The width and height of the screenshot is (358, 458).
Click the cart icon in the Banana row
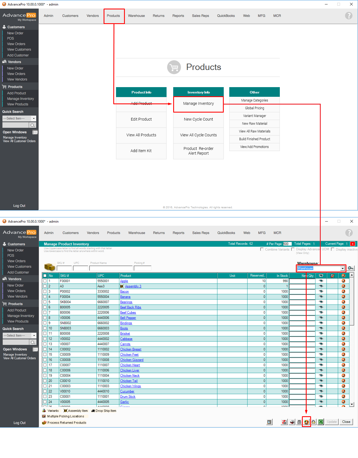pos(343,297)
